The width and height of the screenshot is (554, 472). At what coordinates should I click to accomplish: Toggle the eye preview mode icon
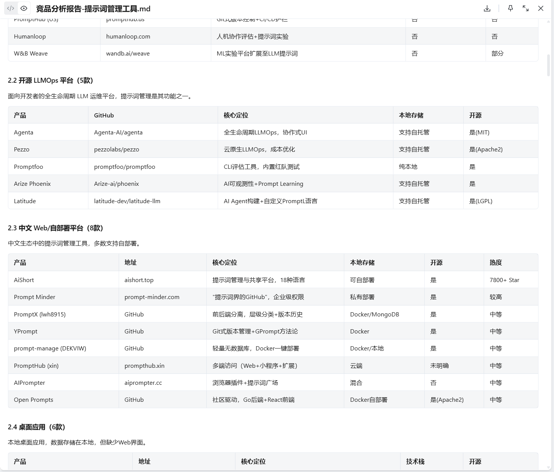(x=24, y=8)
